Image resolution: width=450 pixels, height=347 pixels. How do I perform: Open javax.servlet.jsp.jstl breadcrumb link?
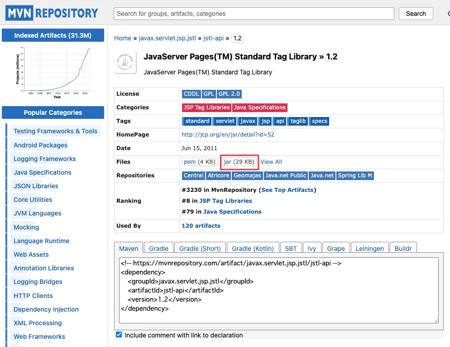[168, 38]
